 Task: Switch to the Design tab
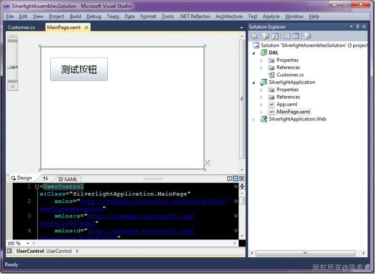(x=22, y=178)
